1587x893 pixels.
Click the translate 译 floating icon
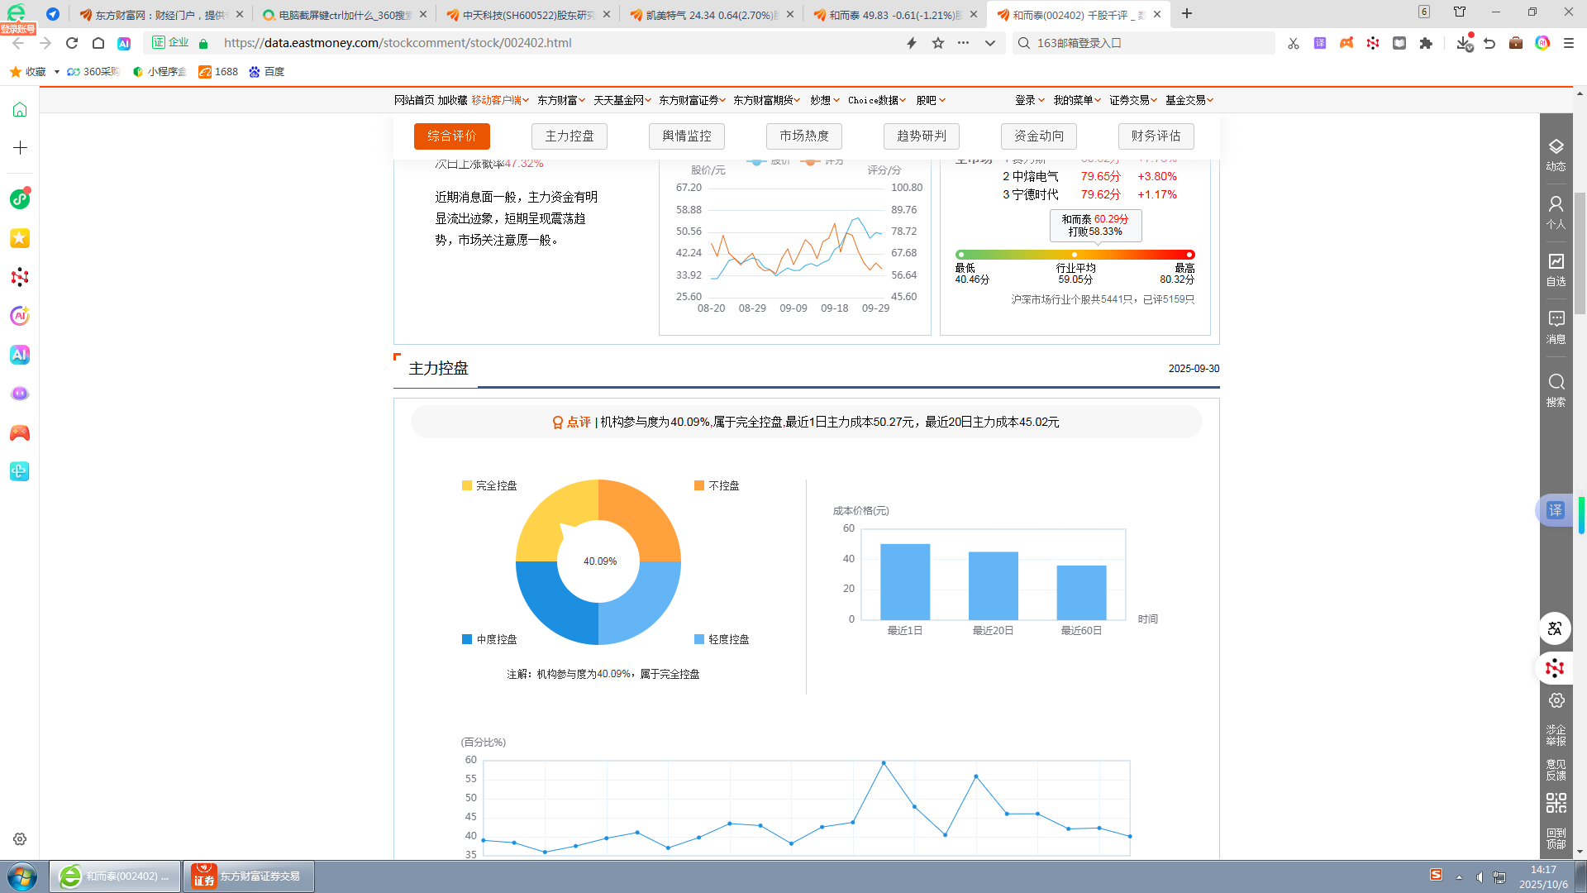[x=1555, y=510]
